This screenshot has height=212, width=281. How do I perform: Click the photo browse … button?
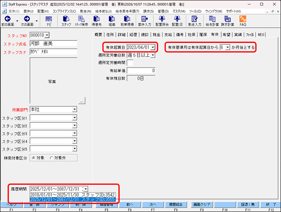pyautogui.click(x=82, y=101)
